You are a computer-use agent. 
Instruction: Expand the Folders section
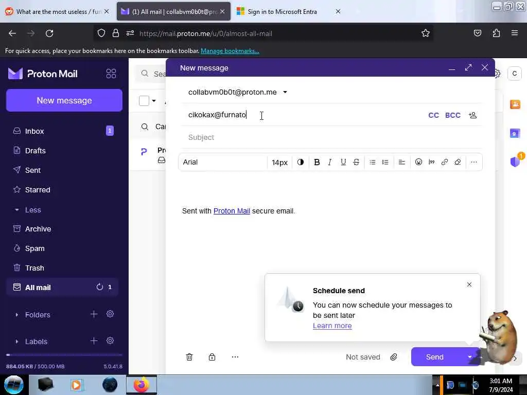click(32, 315)
